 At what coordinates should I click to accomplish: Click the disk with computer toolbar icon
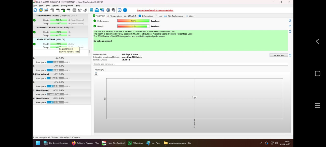point(85,10)
